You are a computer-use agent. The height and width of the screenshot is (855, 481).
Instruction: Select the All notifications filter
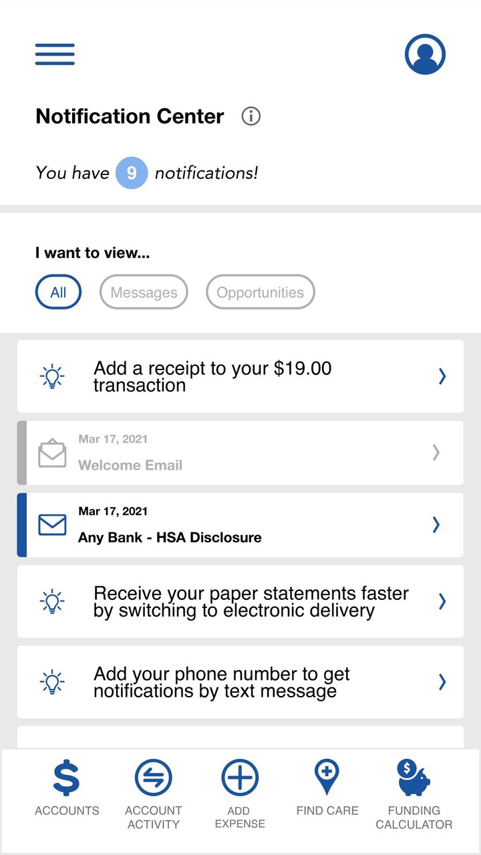[x=58, y=292]
